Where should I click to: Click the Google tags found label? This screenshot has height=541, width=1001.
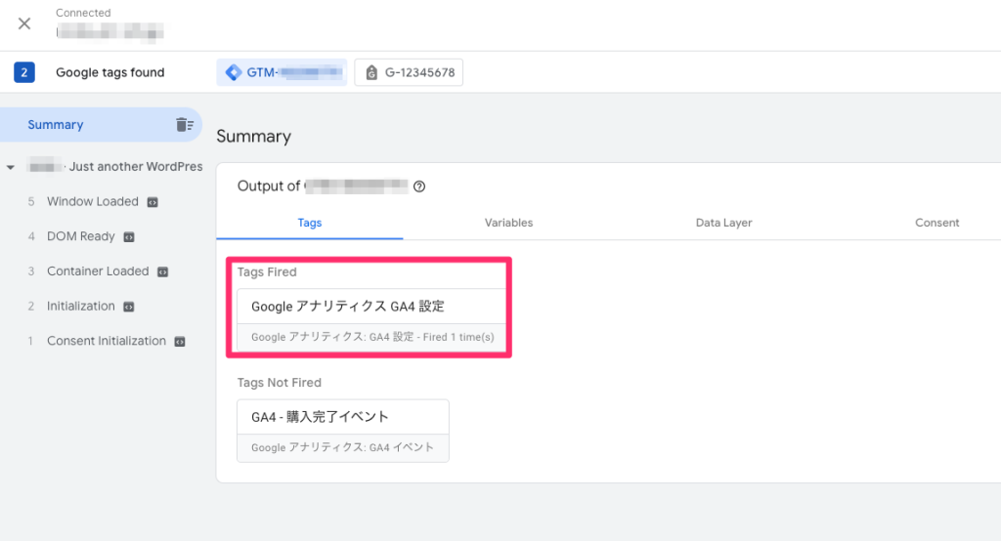(x=109, y=72)
